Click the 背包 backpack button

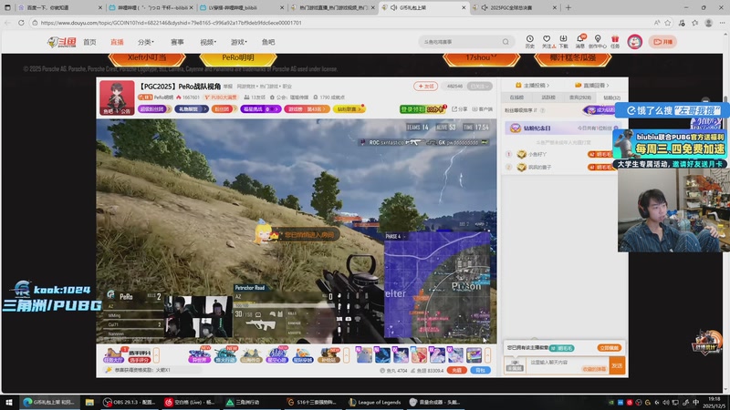click(x=480, y=371)
